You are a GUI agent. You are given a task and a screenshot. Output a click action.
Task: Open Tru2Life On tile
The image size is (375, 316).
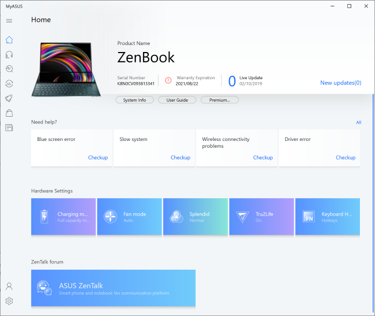tap(262, 217)
